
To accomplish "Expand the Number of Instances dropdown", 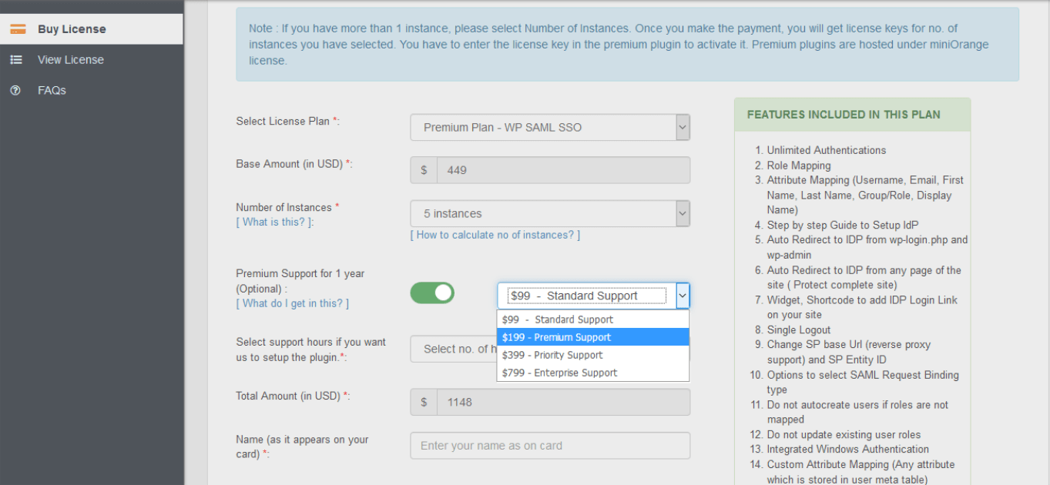I will pyautogui.click(x=550, y=213).
